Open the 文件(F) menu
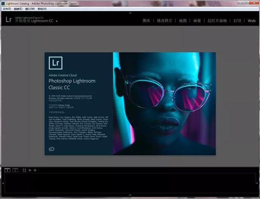This screenshot has width=260, height=199. pyautogui.click(x=7, y=9)
